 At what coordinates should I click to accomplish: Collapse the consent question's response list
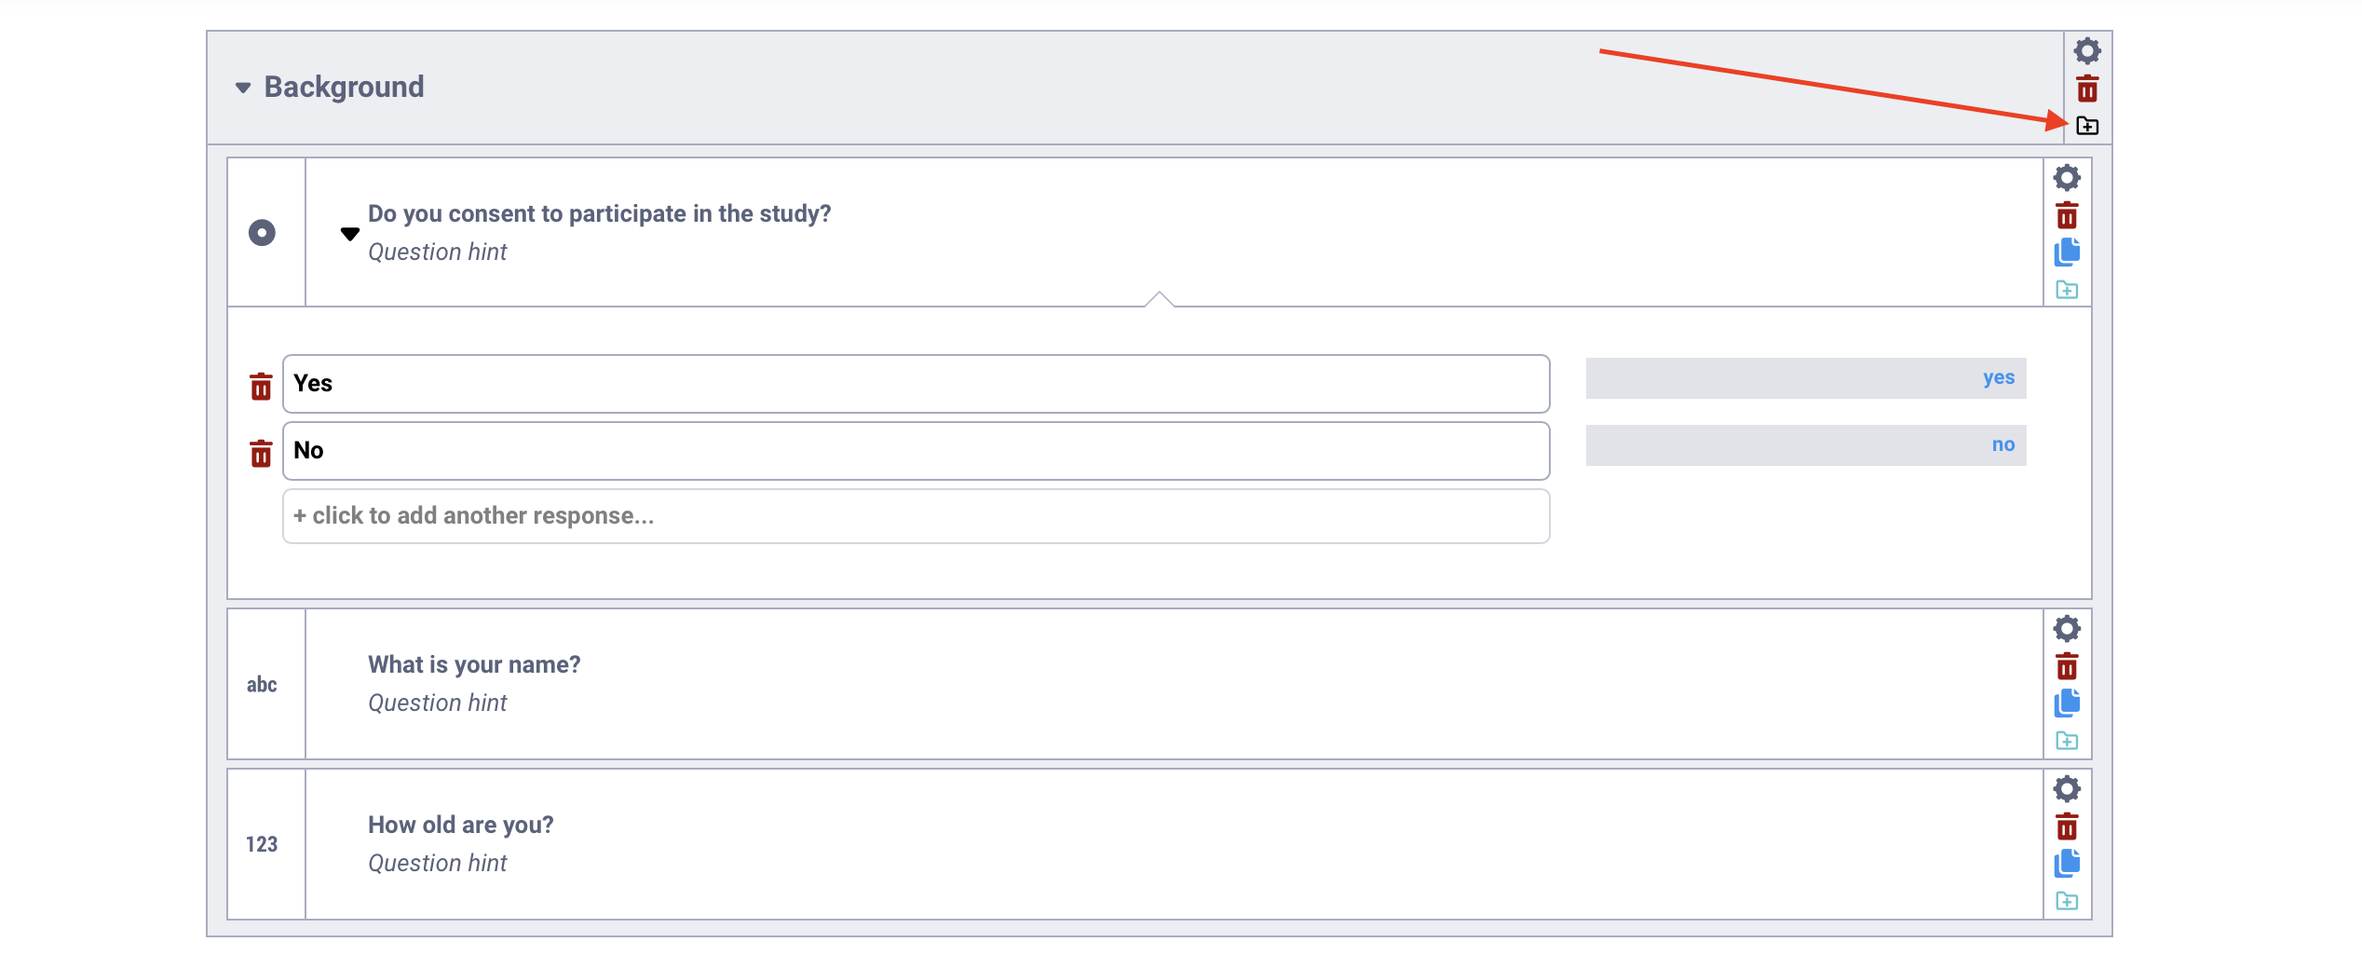349,234
